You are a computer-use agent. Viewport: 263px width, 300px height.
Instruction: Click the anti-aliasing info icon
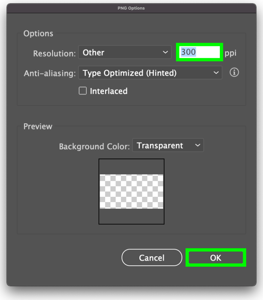pos(234,73)
